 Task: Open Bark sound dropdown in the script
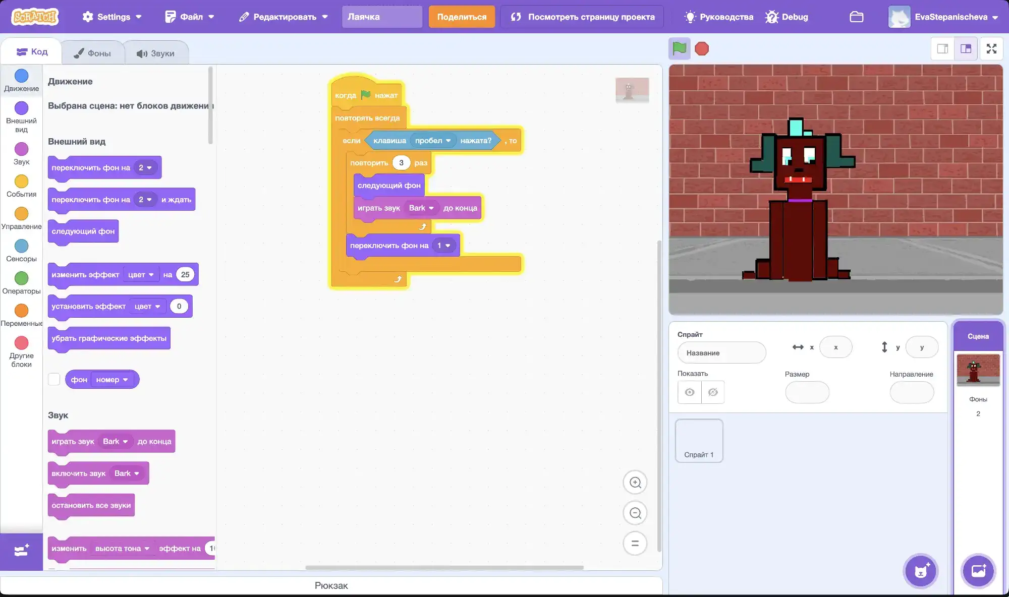(x=421, y=208)
